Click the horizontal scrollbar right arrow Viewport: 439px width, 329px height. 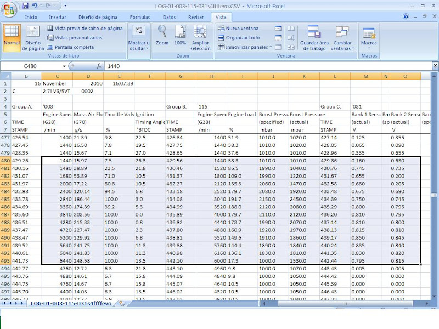tap(427, 304)
